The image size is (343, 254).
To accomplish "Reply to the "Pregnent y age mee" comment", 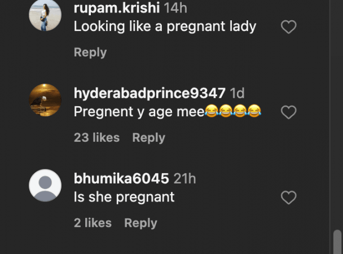I will (148, 138).
